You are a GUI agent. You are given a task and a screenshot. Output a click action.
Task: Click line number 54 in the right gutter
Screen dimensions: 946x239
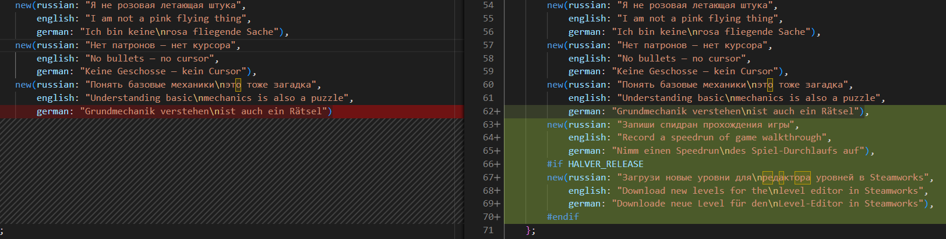pyautogui.click(x=488, y=5)
